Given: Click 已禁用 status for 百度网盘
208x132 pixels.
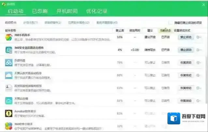Looking at the screenshot, I should (165, 62).
